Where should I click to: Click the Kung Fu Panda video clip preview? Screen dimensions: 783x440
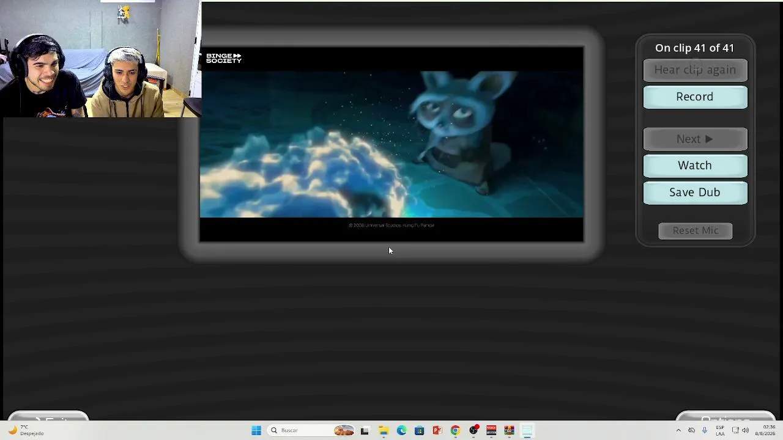(391, 144)
